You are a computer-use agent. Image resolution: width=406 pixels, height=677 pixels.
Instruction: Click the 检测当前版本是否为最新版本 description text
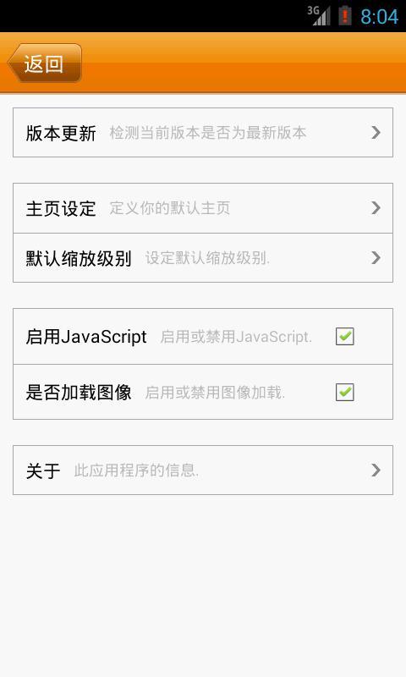point(208,133)
